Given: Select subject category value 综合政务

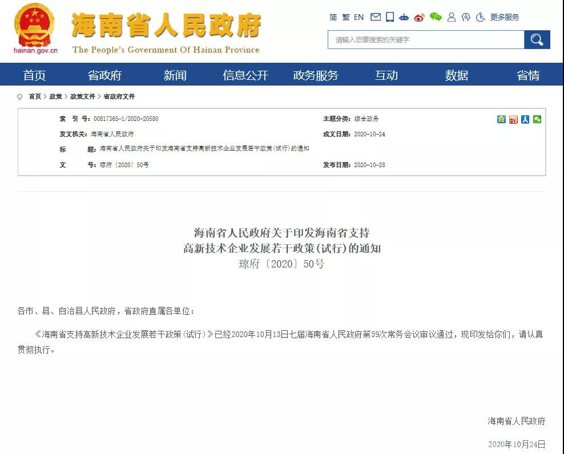Looking at the screenshot, I should (366, 119).
